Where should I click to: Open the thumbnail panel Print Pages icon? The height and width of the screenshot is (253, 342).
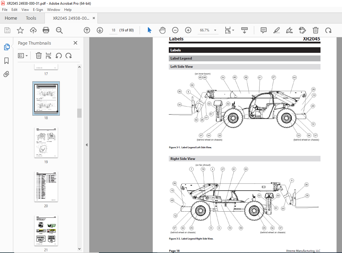(48, 56)
